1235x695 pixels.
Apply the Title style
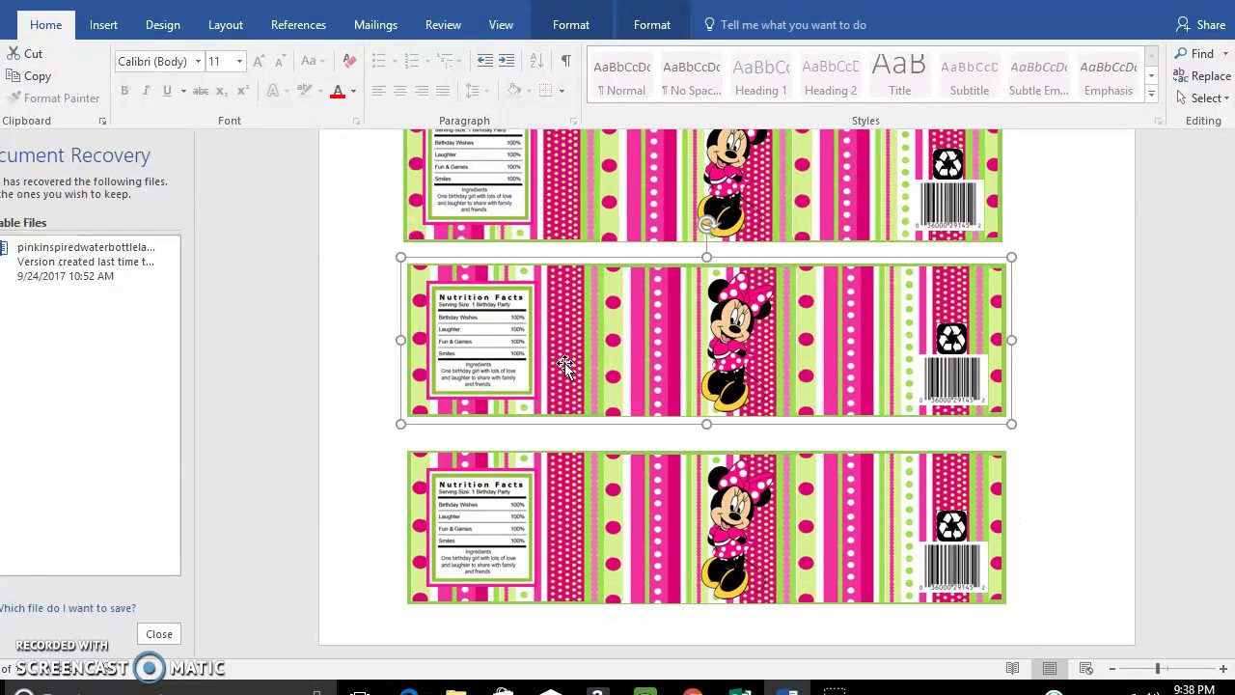click(x=899, y=75)
